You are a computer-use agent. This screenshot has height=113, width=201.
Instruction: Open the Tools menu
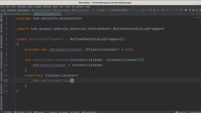[68, 7]
